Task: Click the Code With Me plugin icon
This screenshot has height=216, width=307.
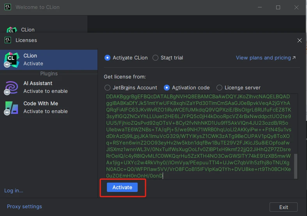Action: (12, 107)
